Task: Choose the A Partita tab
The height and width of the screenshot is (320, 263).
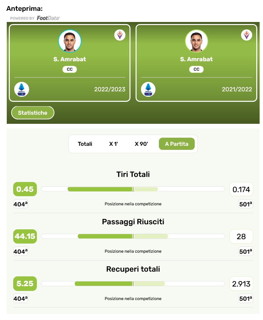Action: click(176, 144)
